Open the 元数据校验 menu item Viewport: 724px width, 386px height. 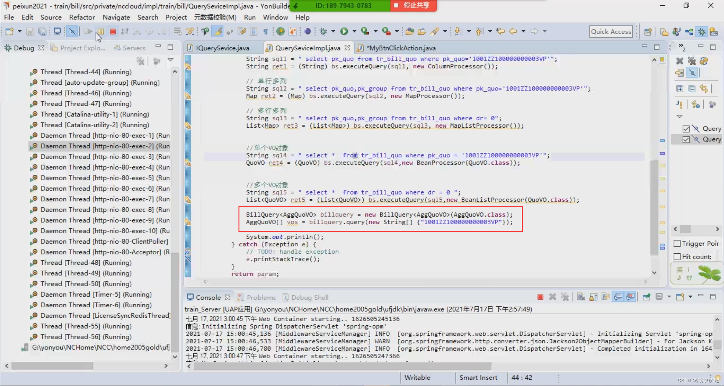click(215, 17)
